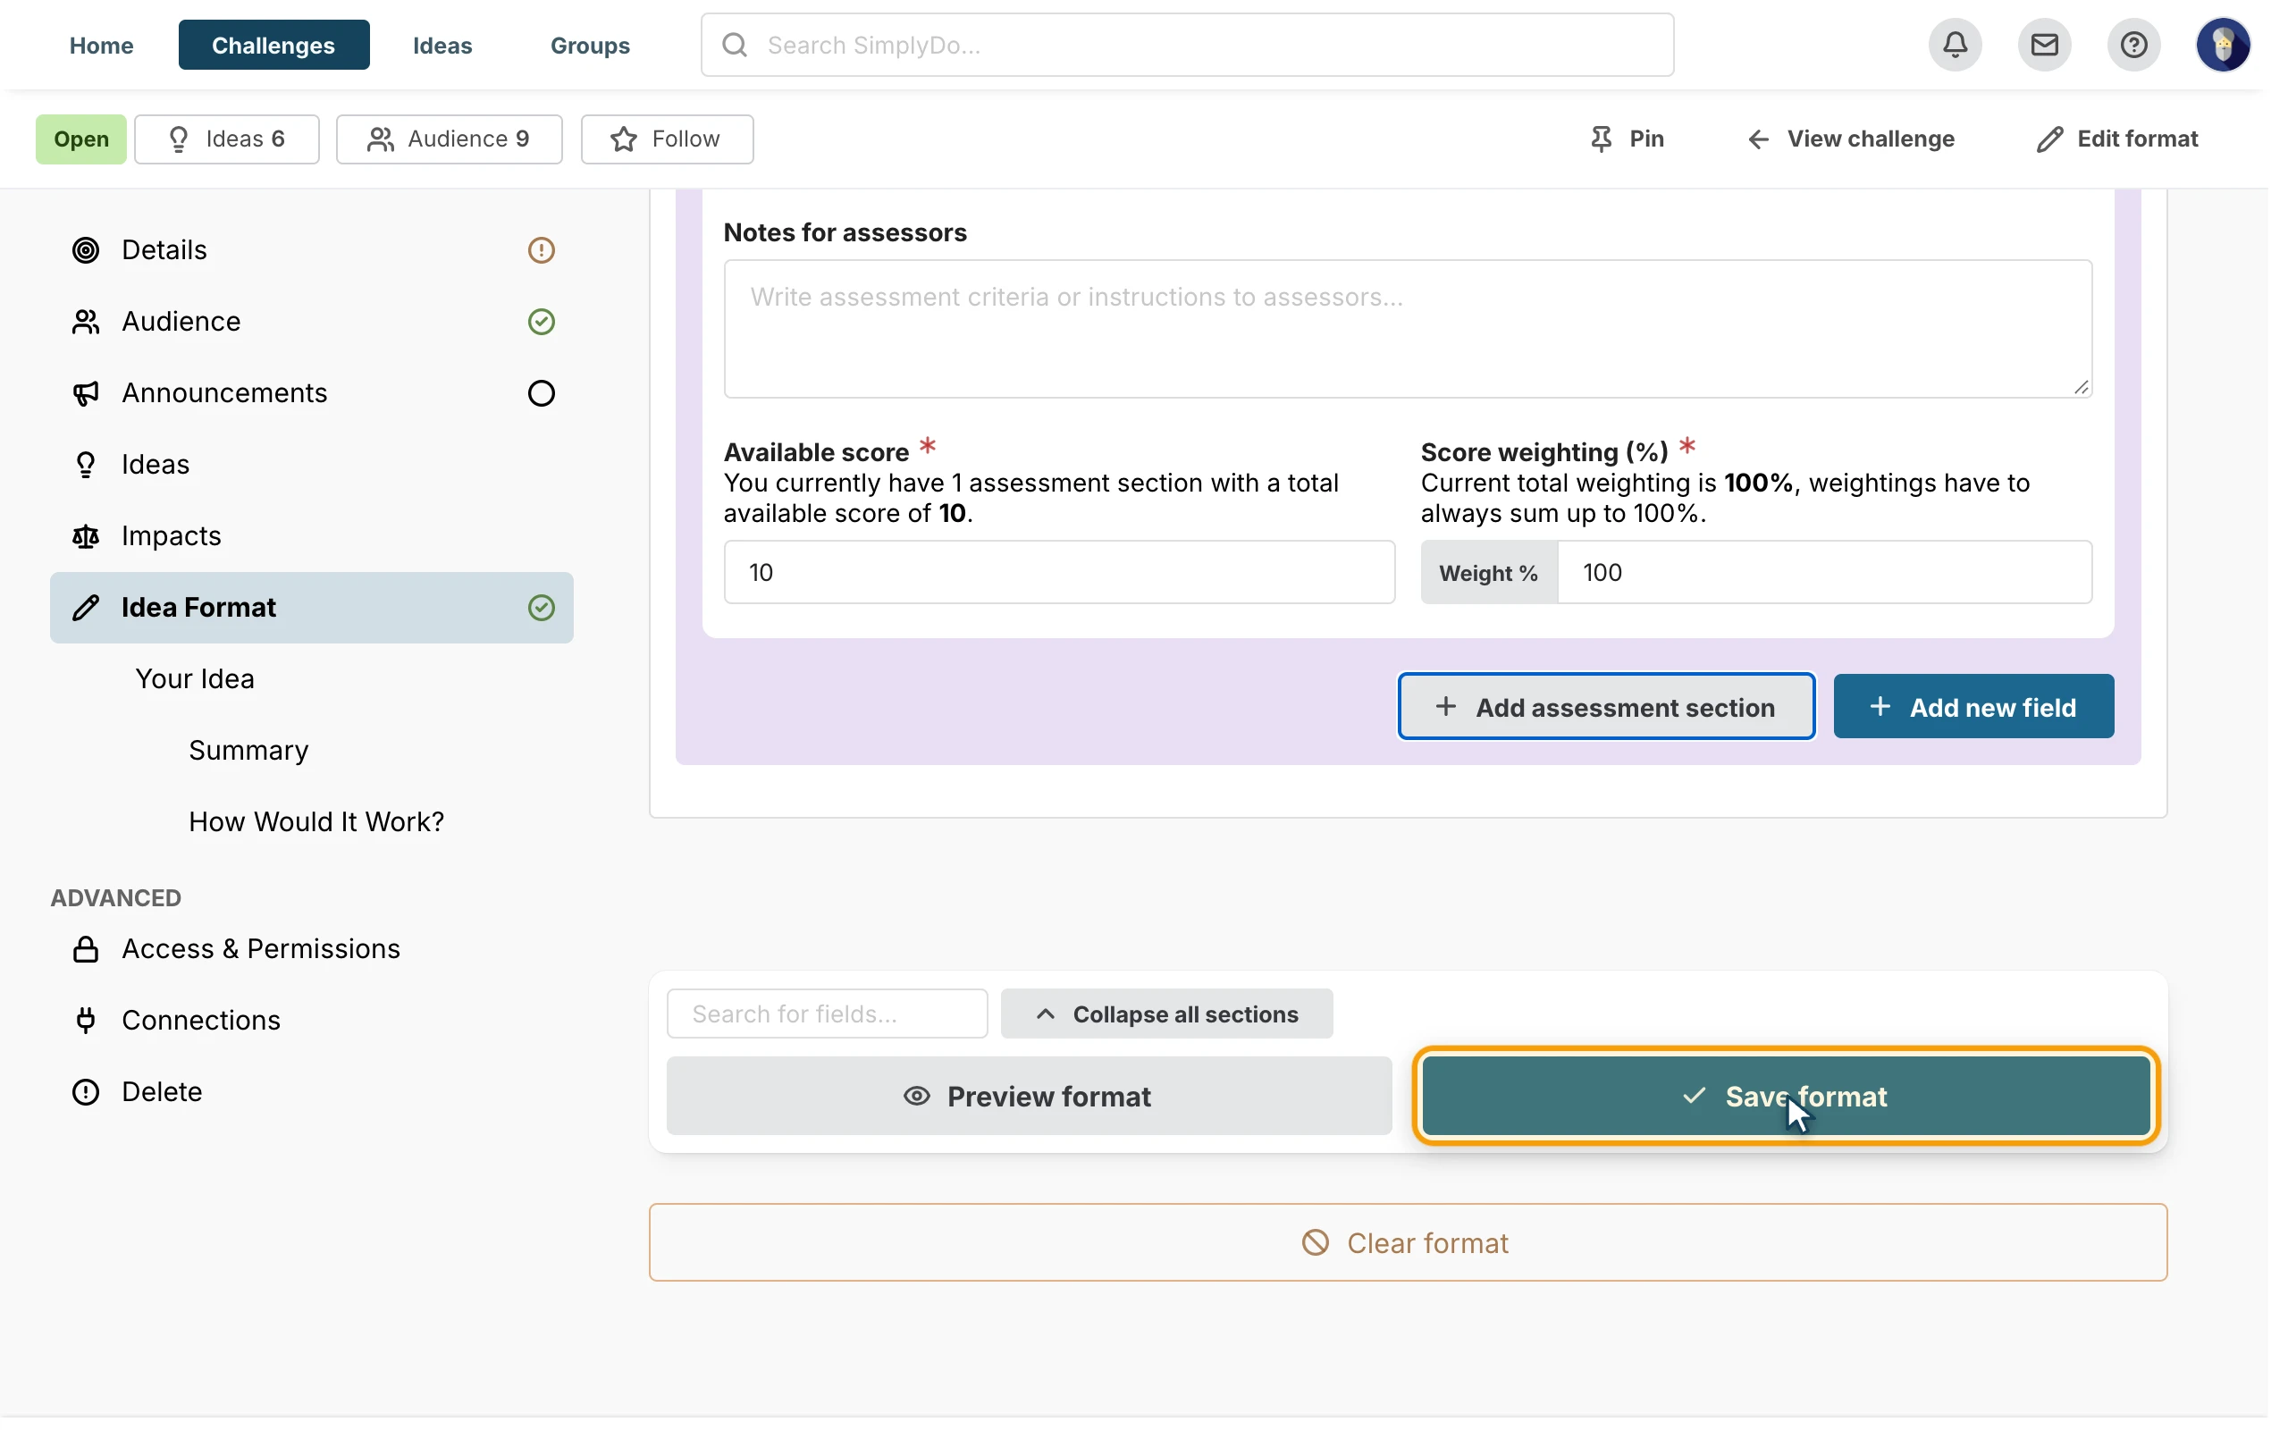Image resolution: width=2288 pixels, height=1430 pixels.
Task: Click Add assessment section button
Action: pos(1606,706)
